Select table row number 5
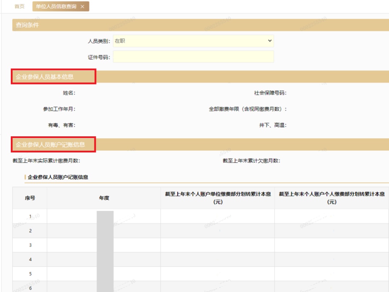This screenshot has width=389, height=292. [201, 274]
